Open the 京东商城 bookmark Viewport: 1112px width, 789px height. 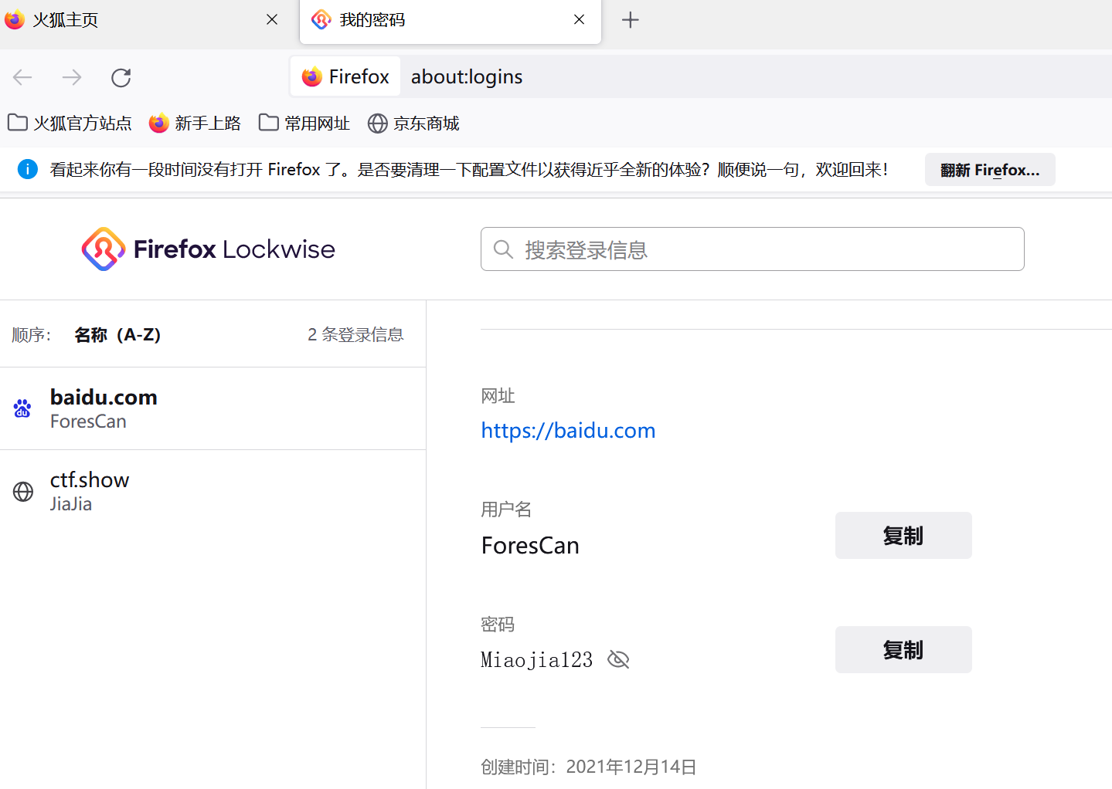pyautogui.click(x=413, y=124)
